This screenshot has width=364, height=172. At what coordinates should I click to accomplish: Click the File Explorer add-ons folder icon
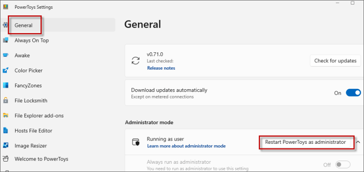pyautogui.click(x=5, y=116)
